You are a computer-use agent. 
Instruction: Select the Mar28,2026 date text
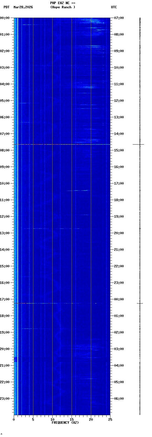[x=23, y=7]
